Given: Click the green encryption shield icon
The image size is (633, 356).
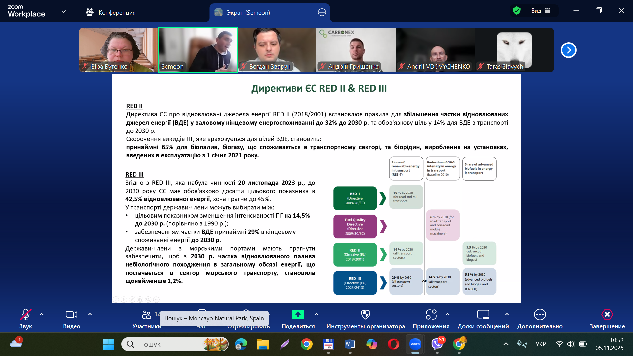Looking at the screenshot, I should (517, 11).
